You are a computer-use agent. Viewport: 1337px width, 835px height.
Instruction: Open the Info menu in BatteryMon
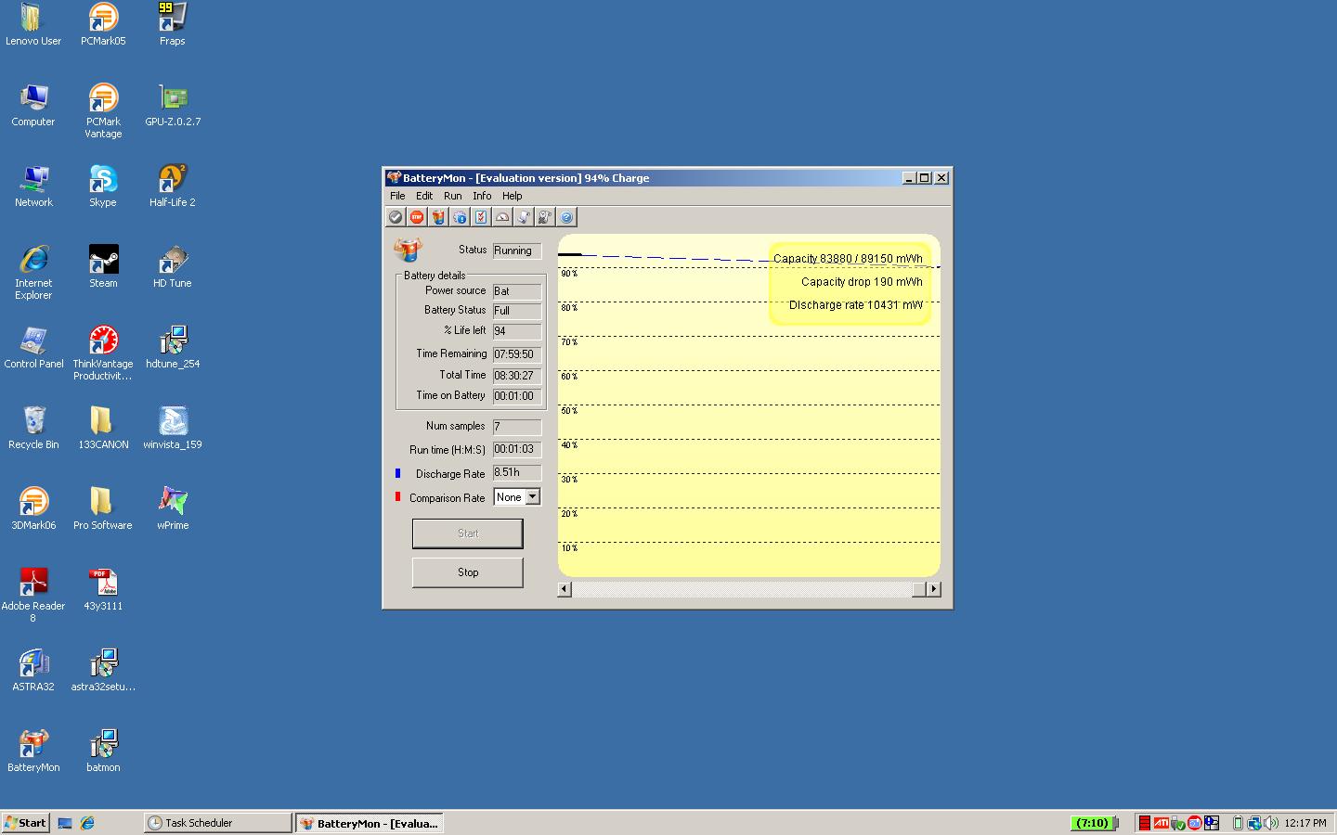click(482, 196)
